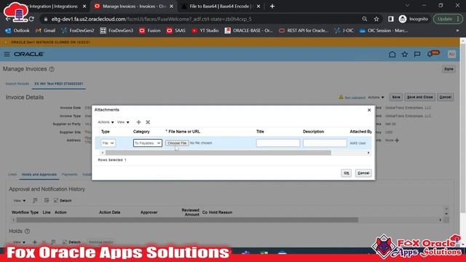Open View menu in Holds section

[x=20, y=242]
